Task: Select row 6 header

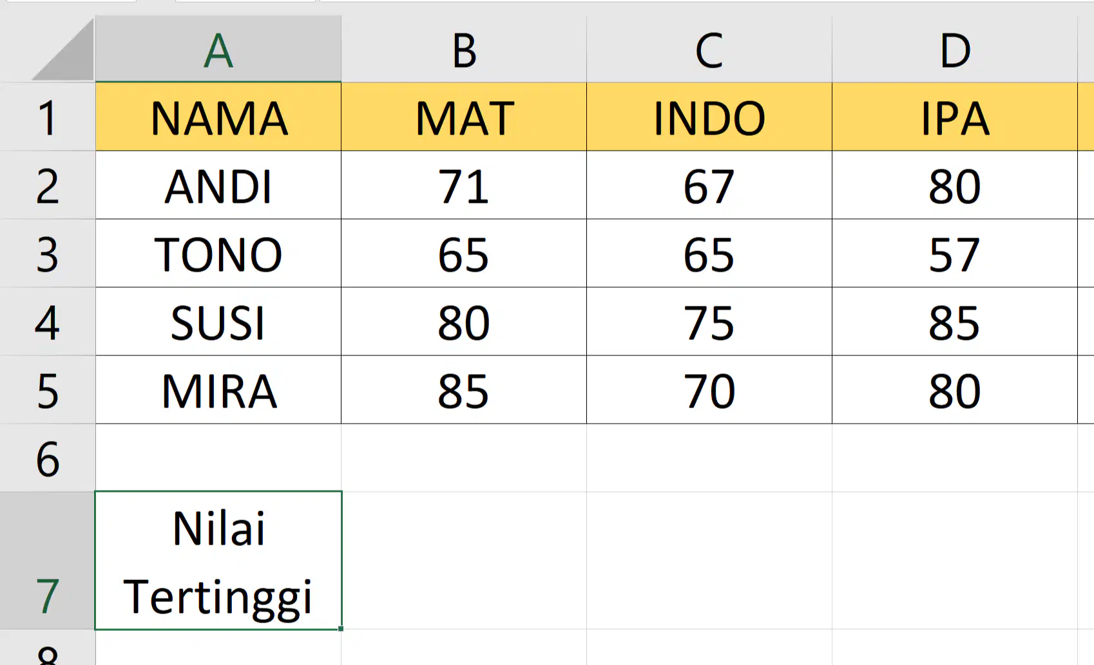Action: [47, 458]
